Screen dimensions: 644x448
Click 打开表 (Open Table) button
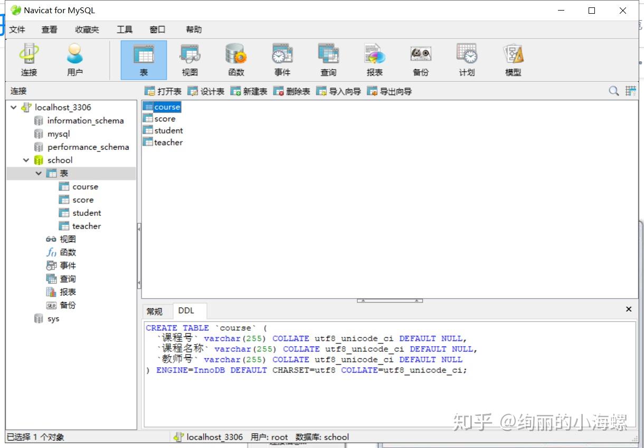tap(163, 91)
